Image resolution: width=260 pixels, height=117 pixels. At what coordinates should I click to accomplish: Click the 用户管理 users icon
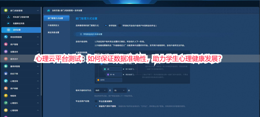[6, 45]
